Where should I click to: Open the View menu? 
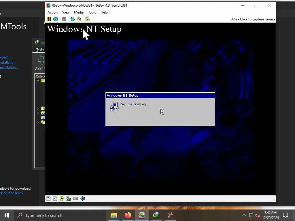(x=66, y=12)
